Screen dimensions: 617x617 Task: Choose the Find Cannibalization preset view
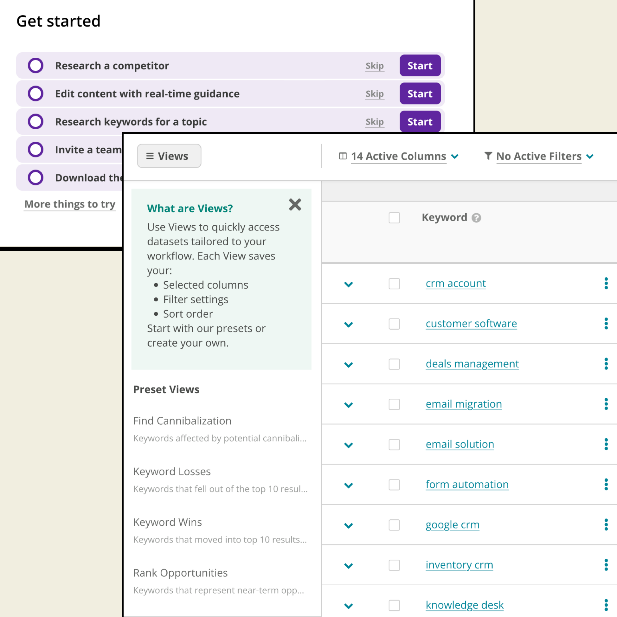pyautogui.click(x=182, y=421)
